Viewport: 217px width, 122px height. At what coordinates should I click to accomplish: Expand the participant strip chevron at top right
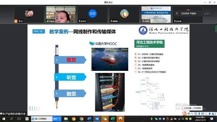207,13
